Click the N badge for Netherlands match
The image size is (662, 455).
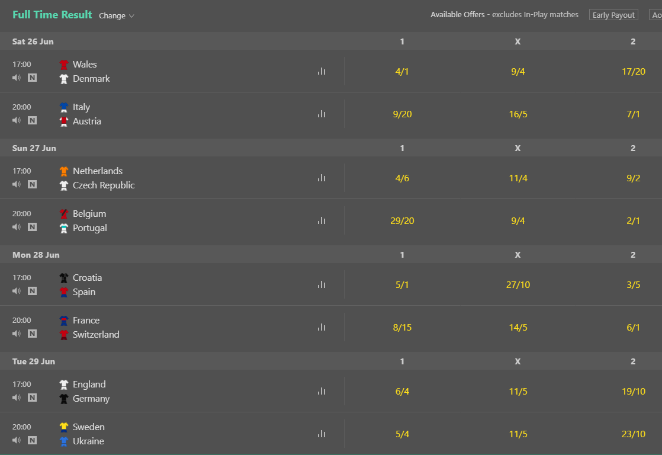[x=32, y=184]
